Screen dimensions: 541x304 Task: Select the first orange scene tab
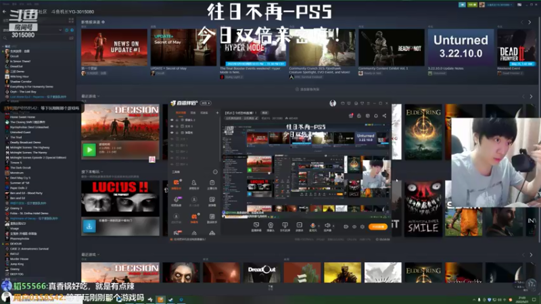181,113
